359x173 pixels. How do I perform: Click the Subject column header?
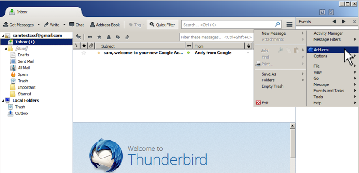click(140, 46)
